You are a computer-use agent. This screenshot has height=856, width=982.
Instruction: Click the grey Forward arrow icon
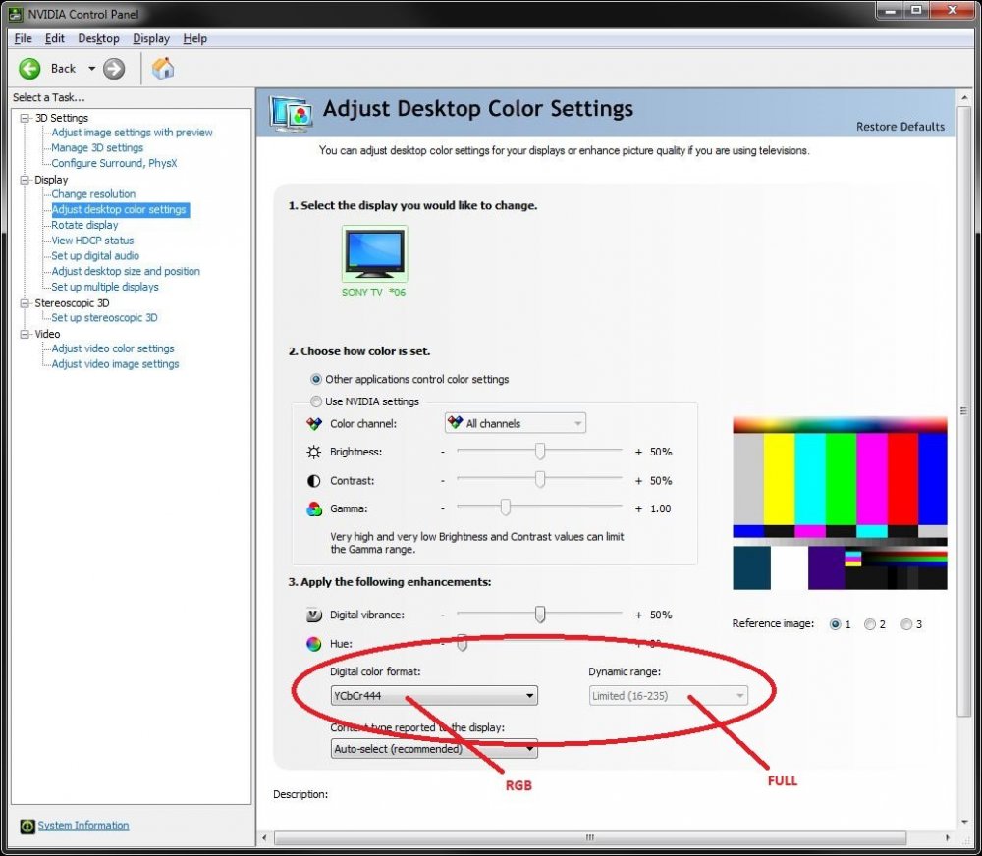coord(113,69)
